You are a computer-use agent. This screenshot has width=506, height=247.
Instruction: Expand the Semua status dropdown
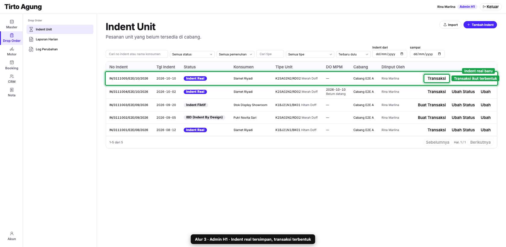point(192,54)
